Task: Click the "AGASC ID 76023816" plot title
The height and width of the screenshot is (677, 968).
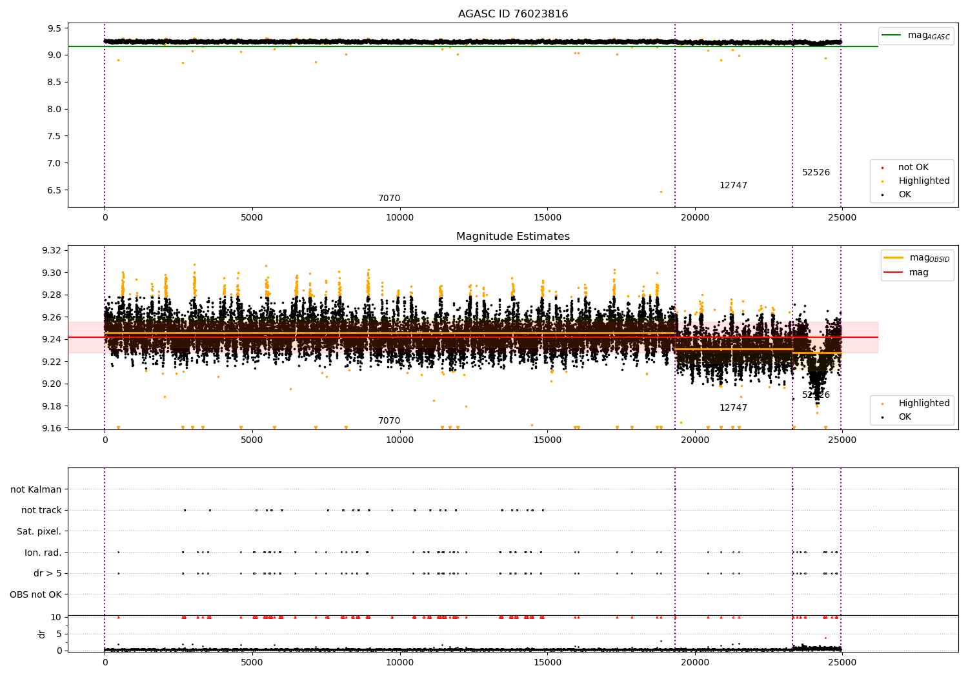Action: (513, 14)
